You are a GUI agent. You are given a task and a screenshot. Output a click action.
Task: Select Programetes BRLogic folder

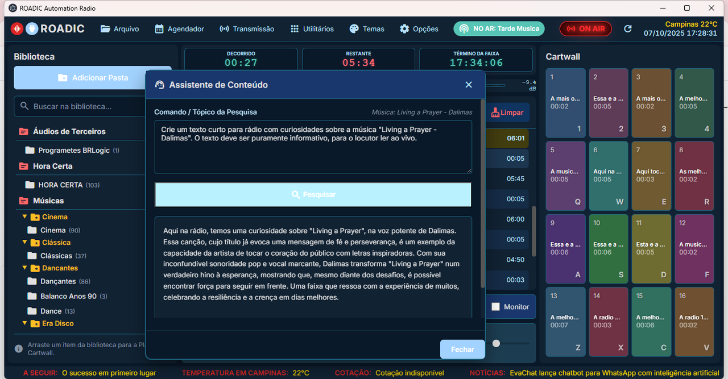coord(73,151)
